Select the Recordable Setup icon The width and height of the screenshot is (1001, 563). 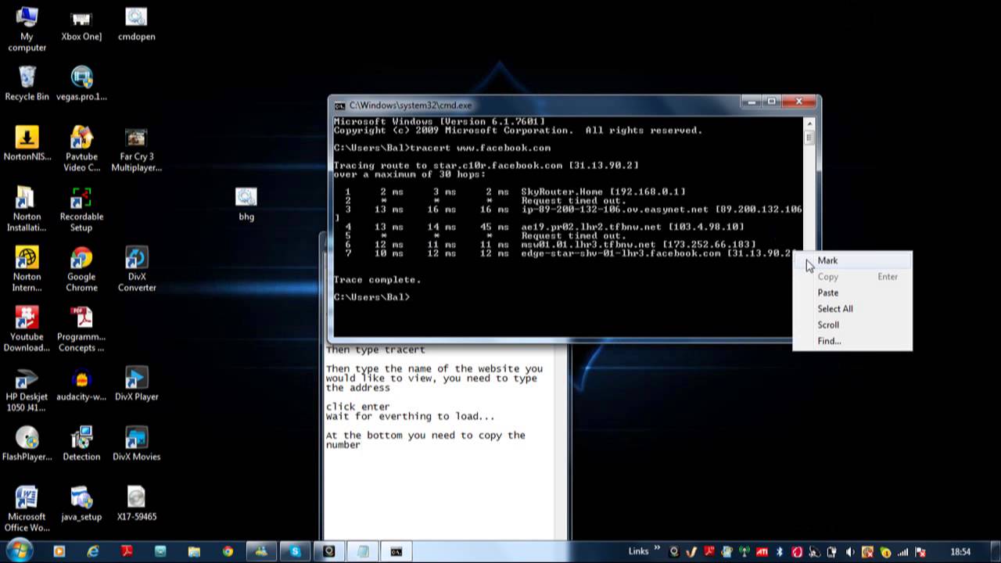coord(81,210)
